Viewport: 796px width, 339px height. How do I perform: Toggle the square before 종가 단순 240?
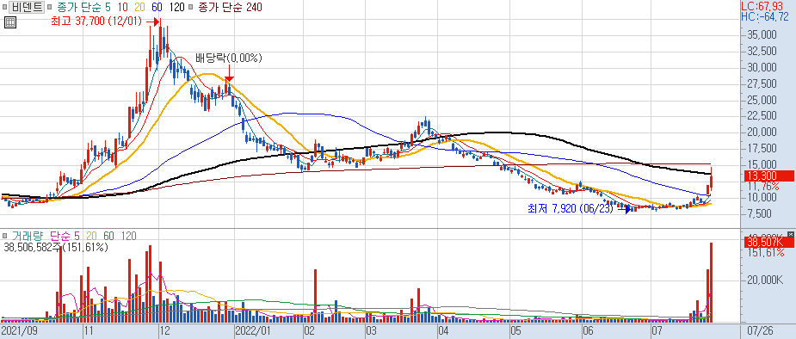(x=190, y=8)
